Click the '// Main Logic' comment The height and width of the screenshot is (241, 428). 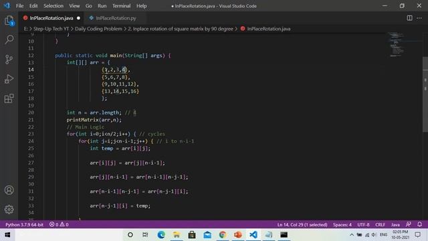coord(85,127)
